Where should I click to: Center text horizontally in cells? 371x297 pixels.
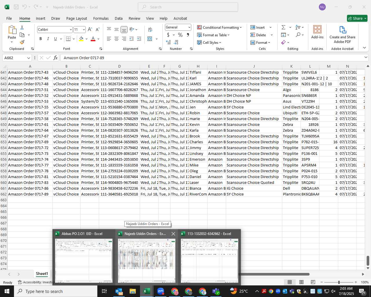pyautogui.click(x=117, y=39)
